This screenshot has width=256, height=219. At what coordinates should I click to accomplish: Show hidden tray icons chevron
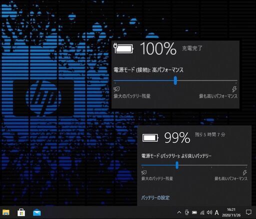[179, 213]
